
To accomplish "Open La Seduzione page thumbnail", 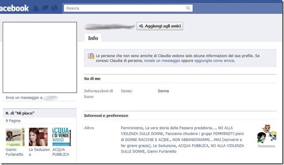I will tap(38, 137).
